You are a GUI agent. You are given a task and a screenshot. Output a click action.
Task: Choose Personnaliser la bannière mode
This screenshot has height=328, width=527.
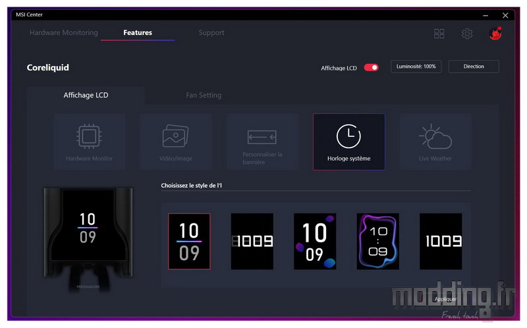[262, 142]
